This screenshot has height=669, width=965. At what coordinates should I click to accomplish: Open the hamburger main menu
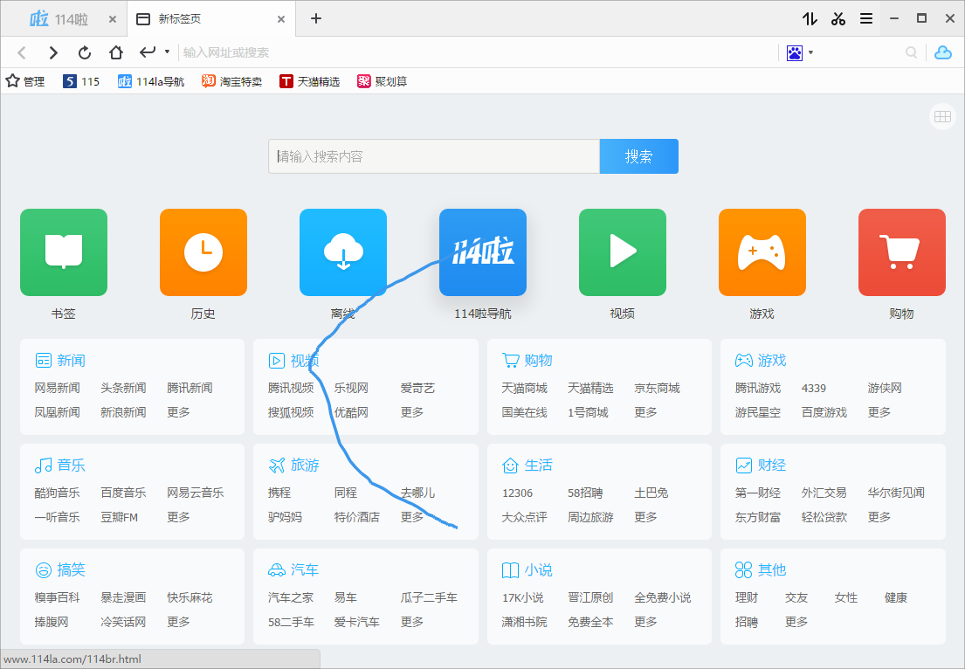coord(866,19)
